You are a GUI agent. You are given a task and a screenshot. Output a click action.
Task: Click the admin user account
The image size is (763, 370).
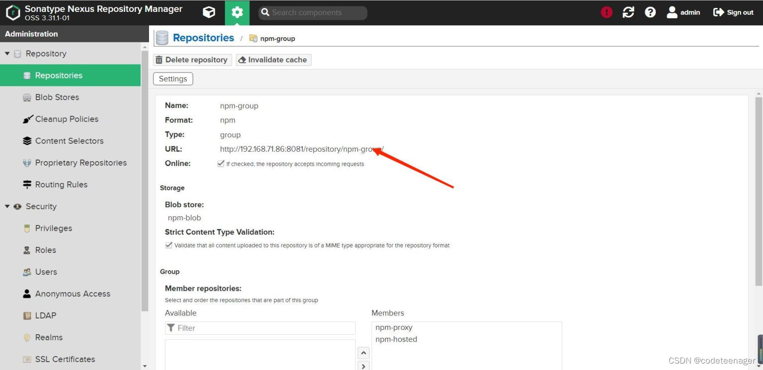point(684,12)
